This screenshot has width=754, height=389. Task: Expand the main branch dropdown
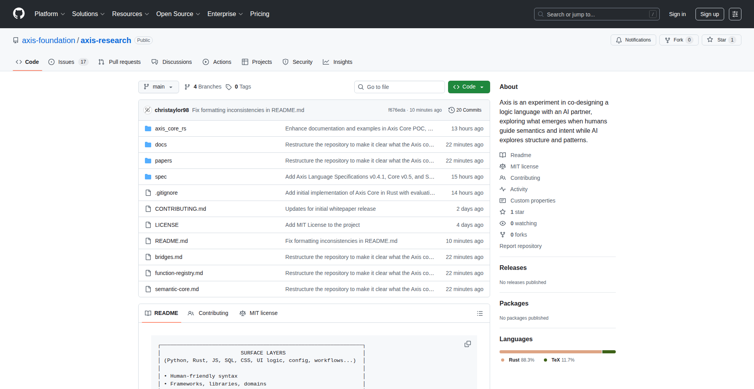pyautogui.click(x=158, y=87)
